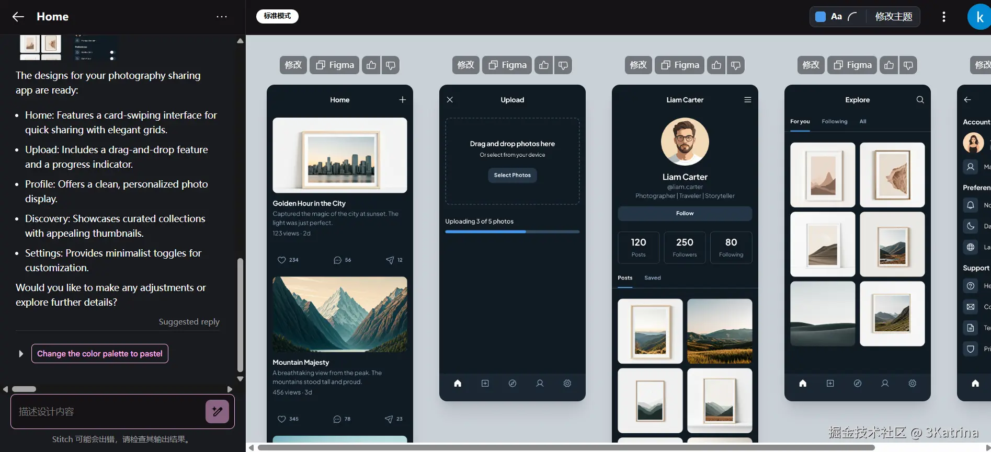
Task: Click heart icon on Golden Hour post
Action: click(x=281, y=260)
